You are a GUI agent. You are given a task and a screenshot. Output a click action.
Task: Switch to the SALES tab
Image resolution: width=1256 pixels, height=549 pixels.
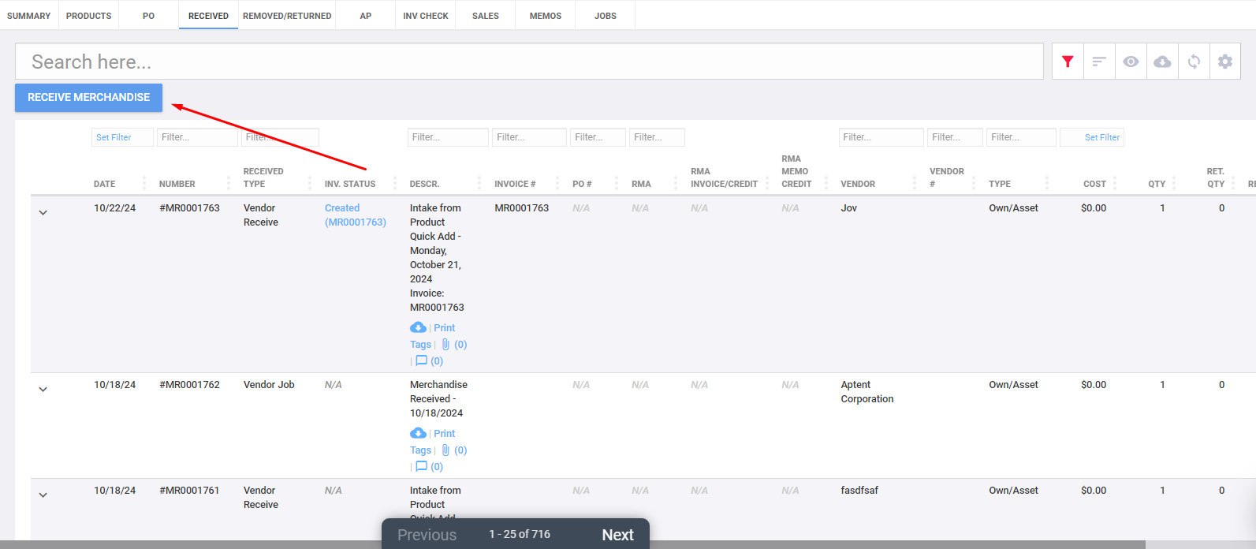click(x=486, y=16)
